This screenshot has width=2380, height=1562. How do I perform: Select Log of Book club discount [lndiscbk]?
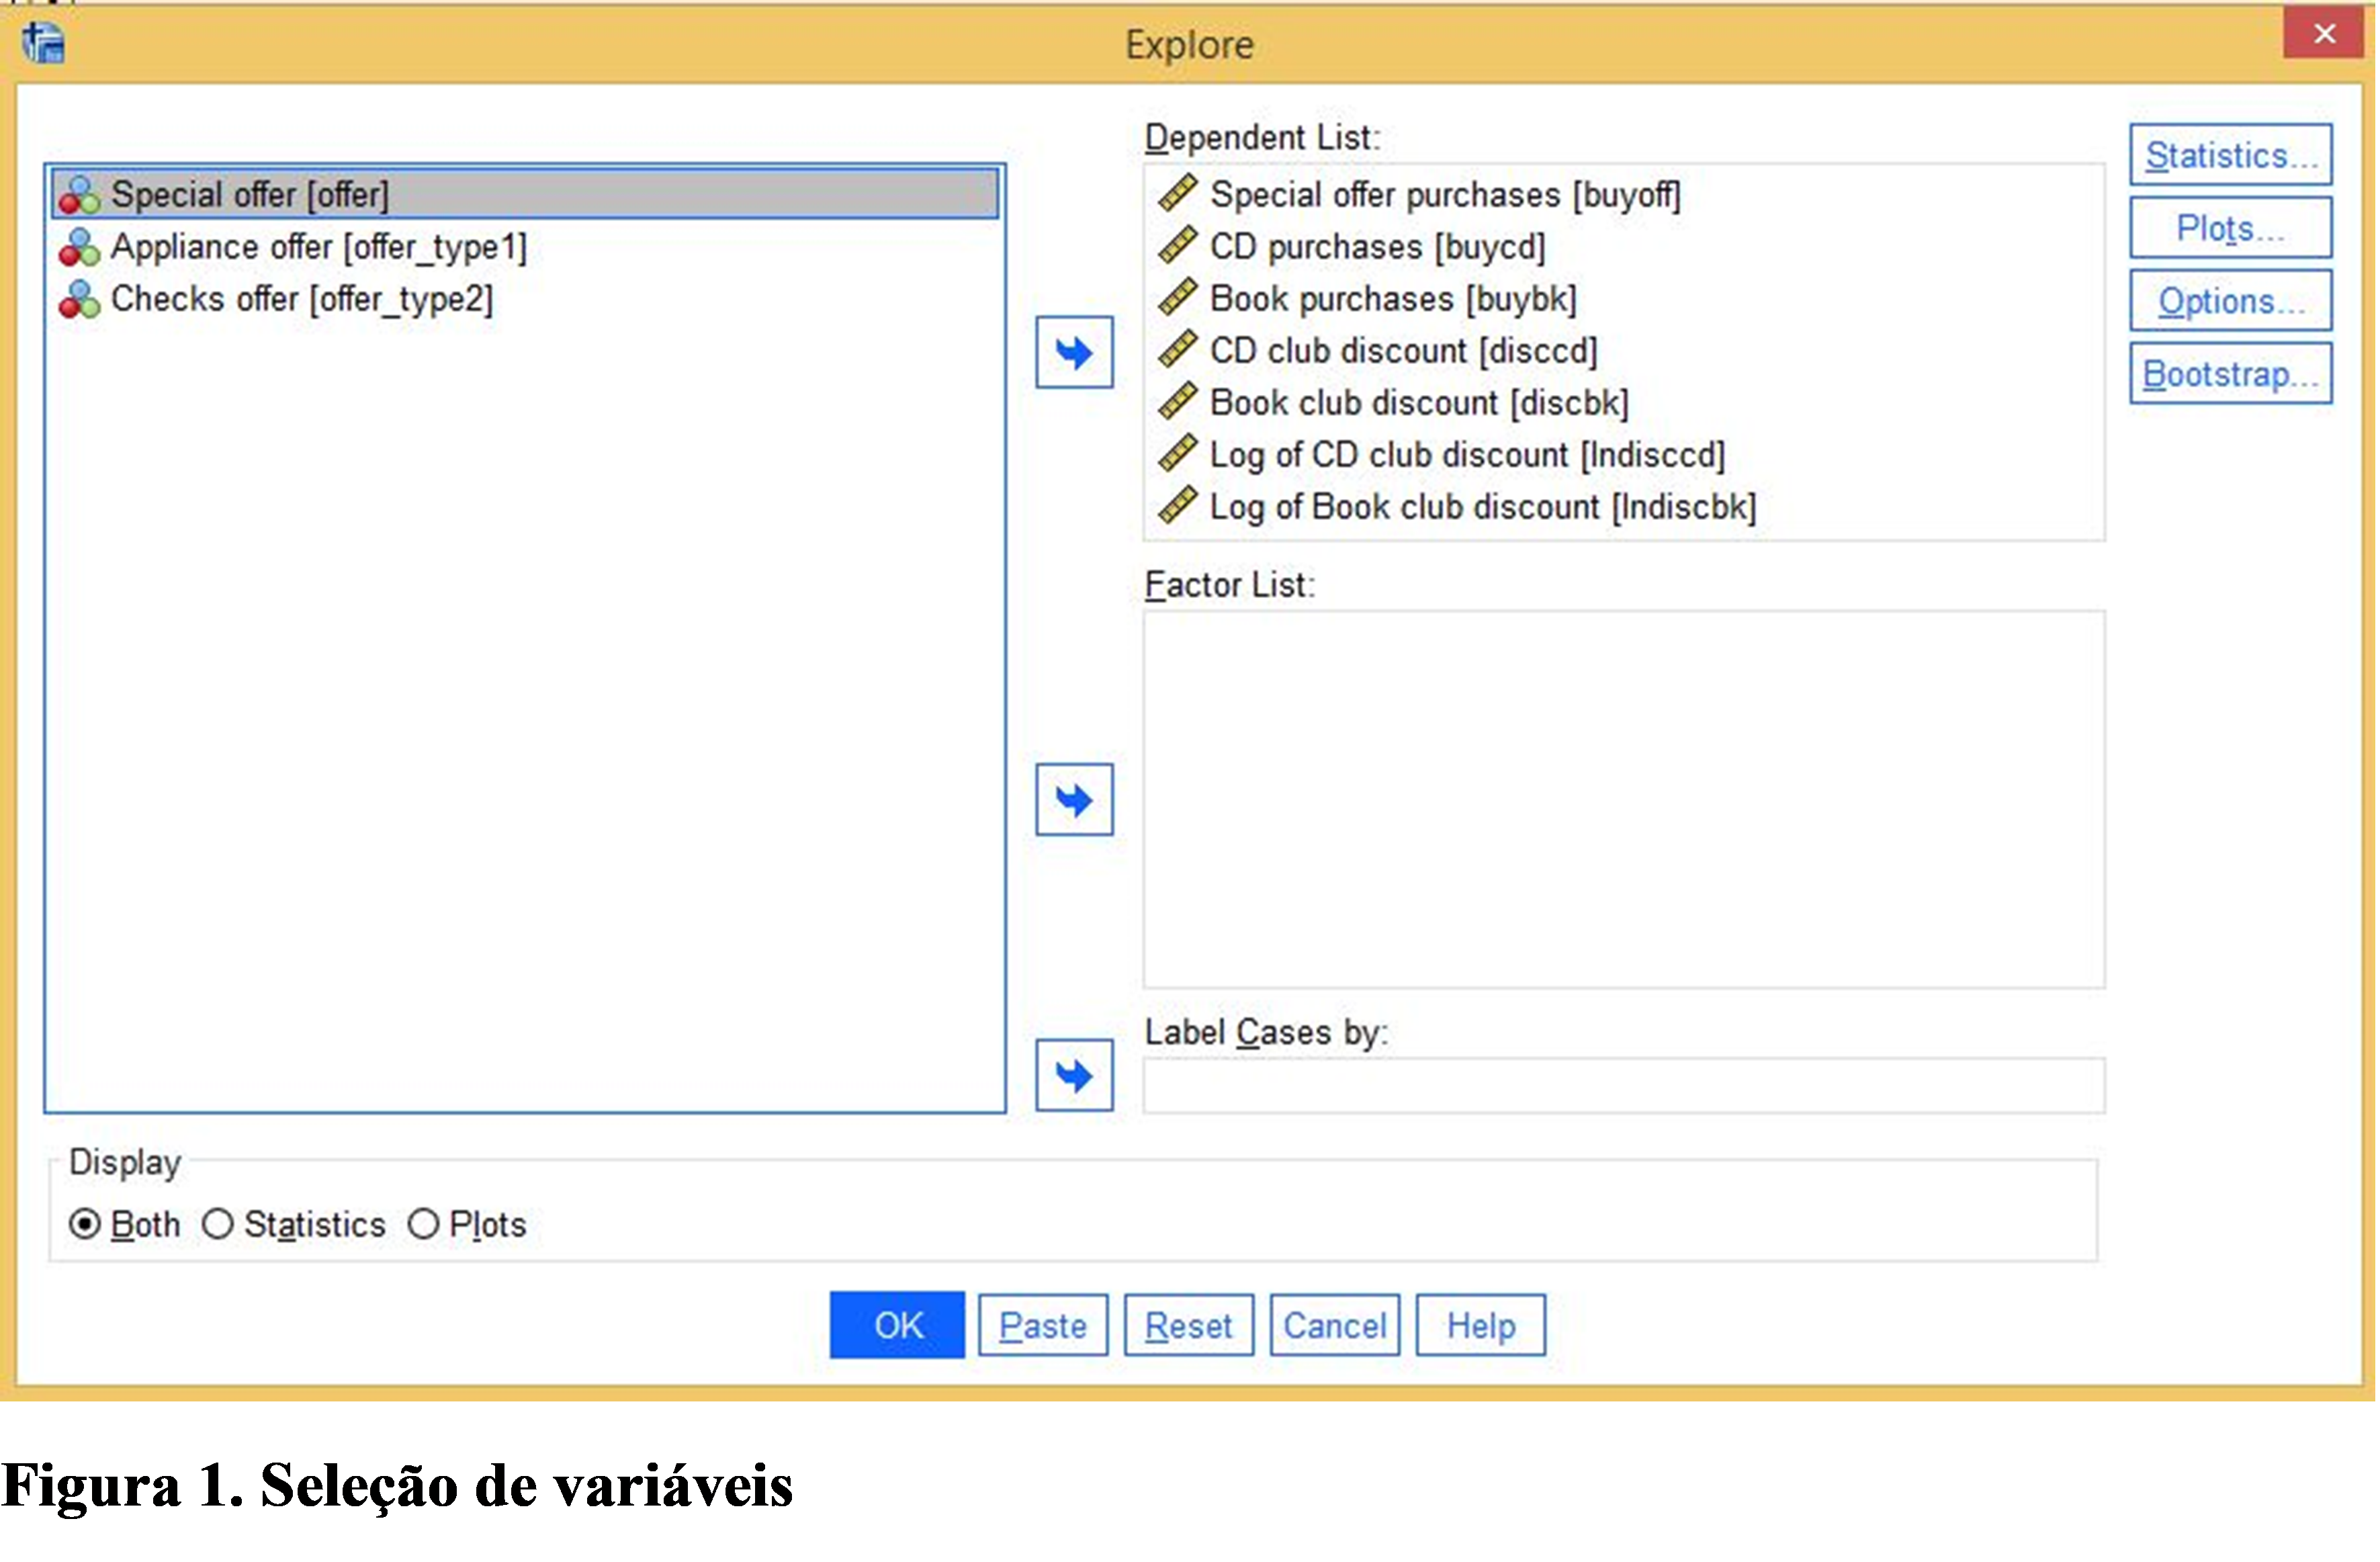point(1482,507)
